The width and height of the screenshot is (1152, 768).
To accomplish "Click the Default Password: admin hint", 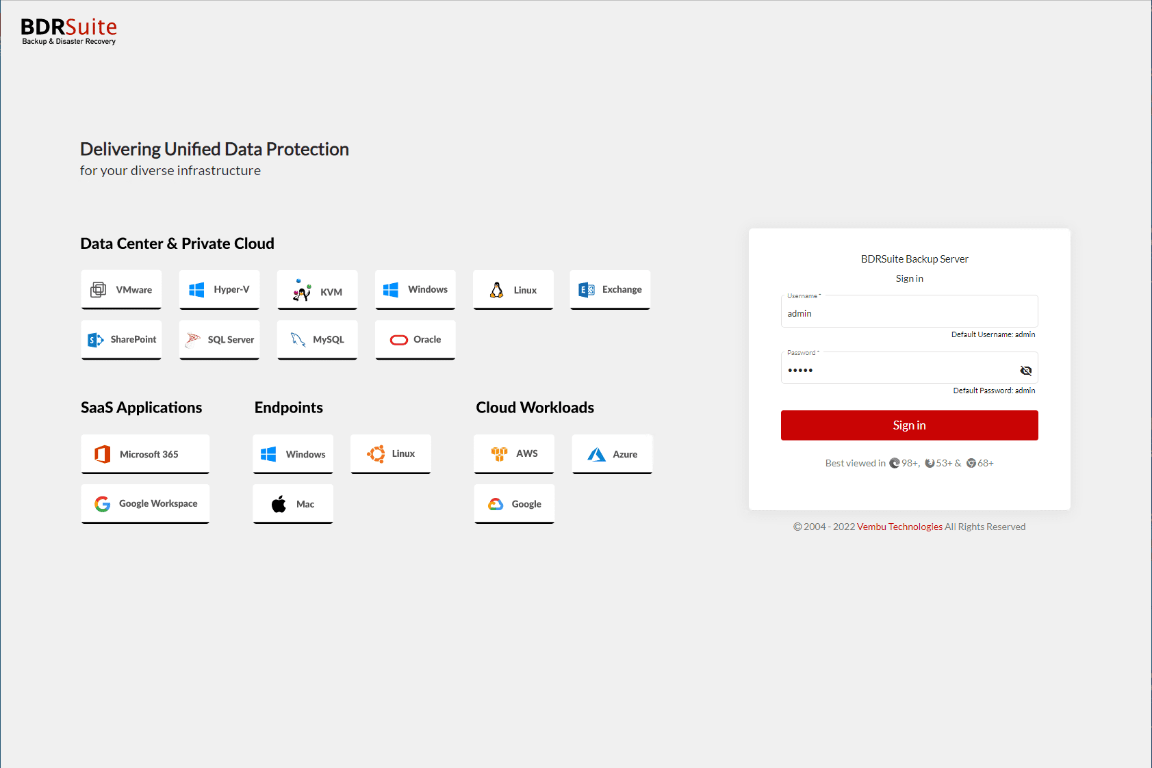I will (994, 390).
